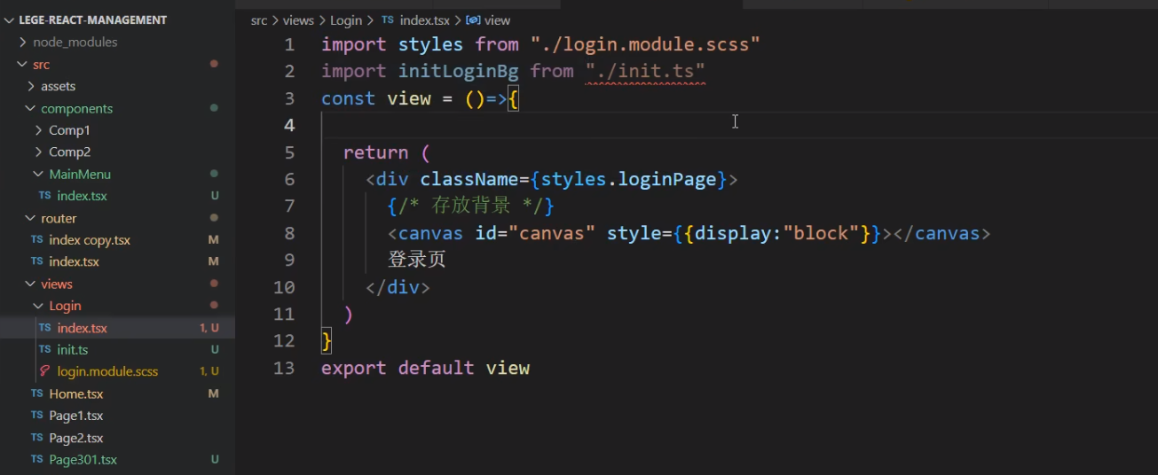Click the TS icon beside Page2.tsx
The width and height of the screenshot is (1158, 475).
(36, 438)
